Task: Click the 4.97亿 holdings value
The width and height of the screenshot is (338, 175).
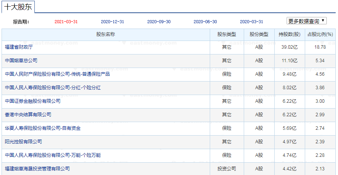Action: 289,142
